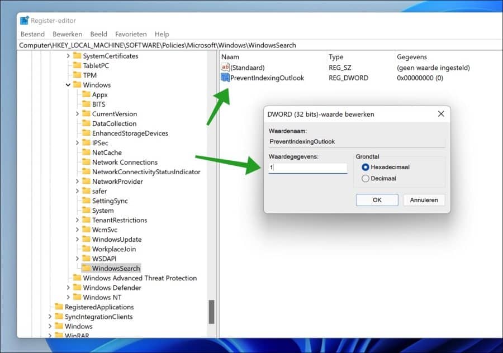The width and height of the screenshot is (503, 353).
Task: Click the Windows Advanced Threat Protection folder icon
Action: tap(77, 278)
